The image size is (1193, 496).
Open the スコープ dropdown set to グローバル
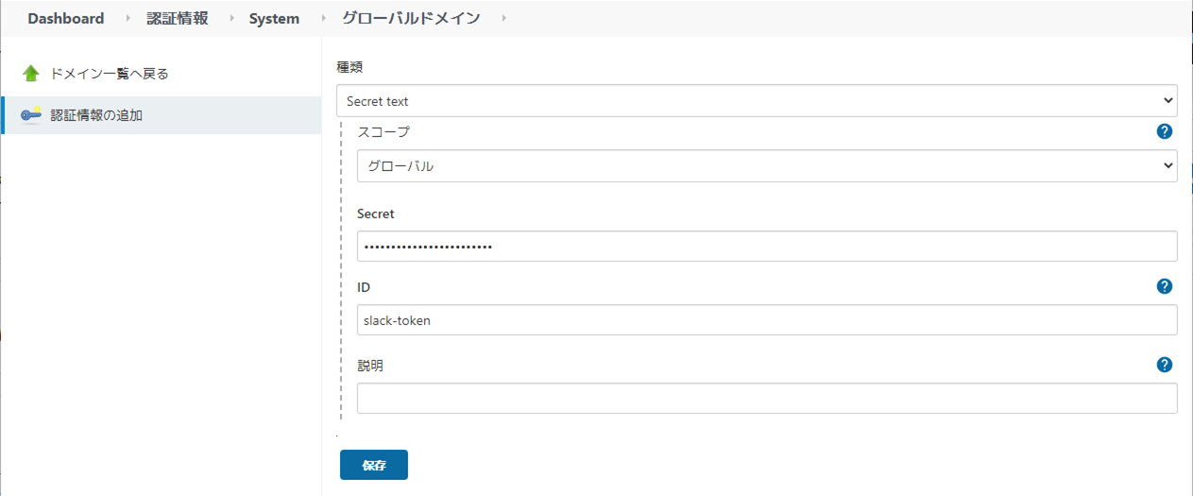point(766,165)
